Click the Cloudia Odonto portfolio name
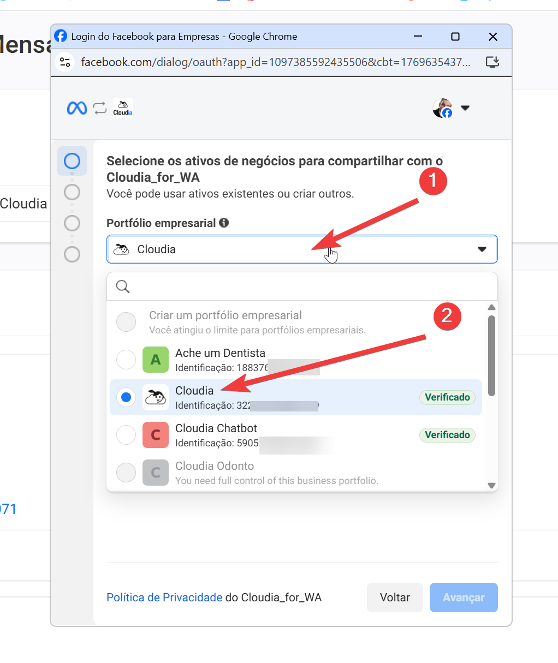558x663 pixels. 215,466
